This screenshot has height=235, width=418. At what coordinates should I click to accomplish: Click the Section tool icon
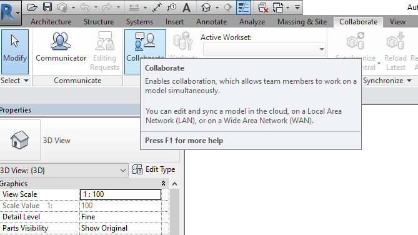tap(228, 7)
